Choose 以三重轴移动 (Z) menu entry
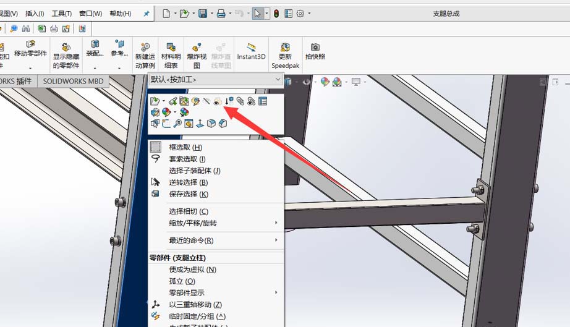The height and width of the screenshot is (327, 570). click(216, 305)
